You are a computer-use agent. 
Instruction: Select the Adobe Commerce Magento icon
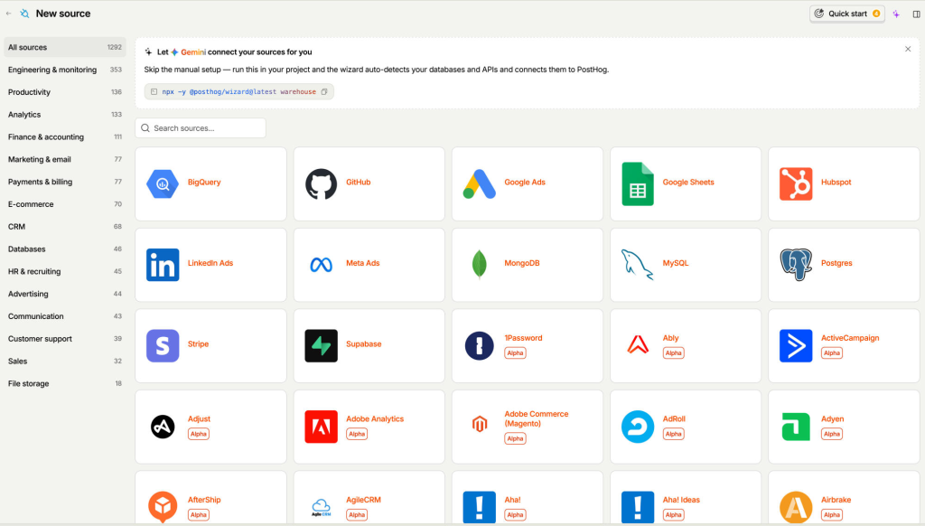[480, 424]
